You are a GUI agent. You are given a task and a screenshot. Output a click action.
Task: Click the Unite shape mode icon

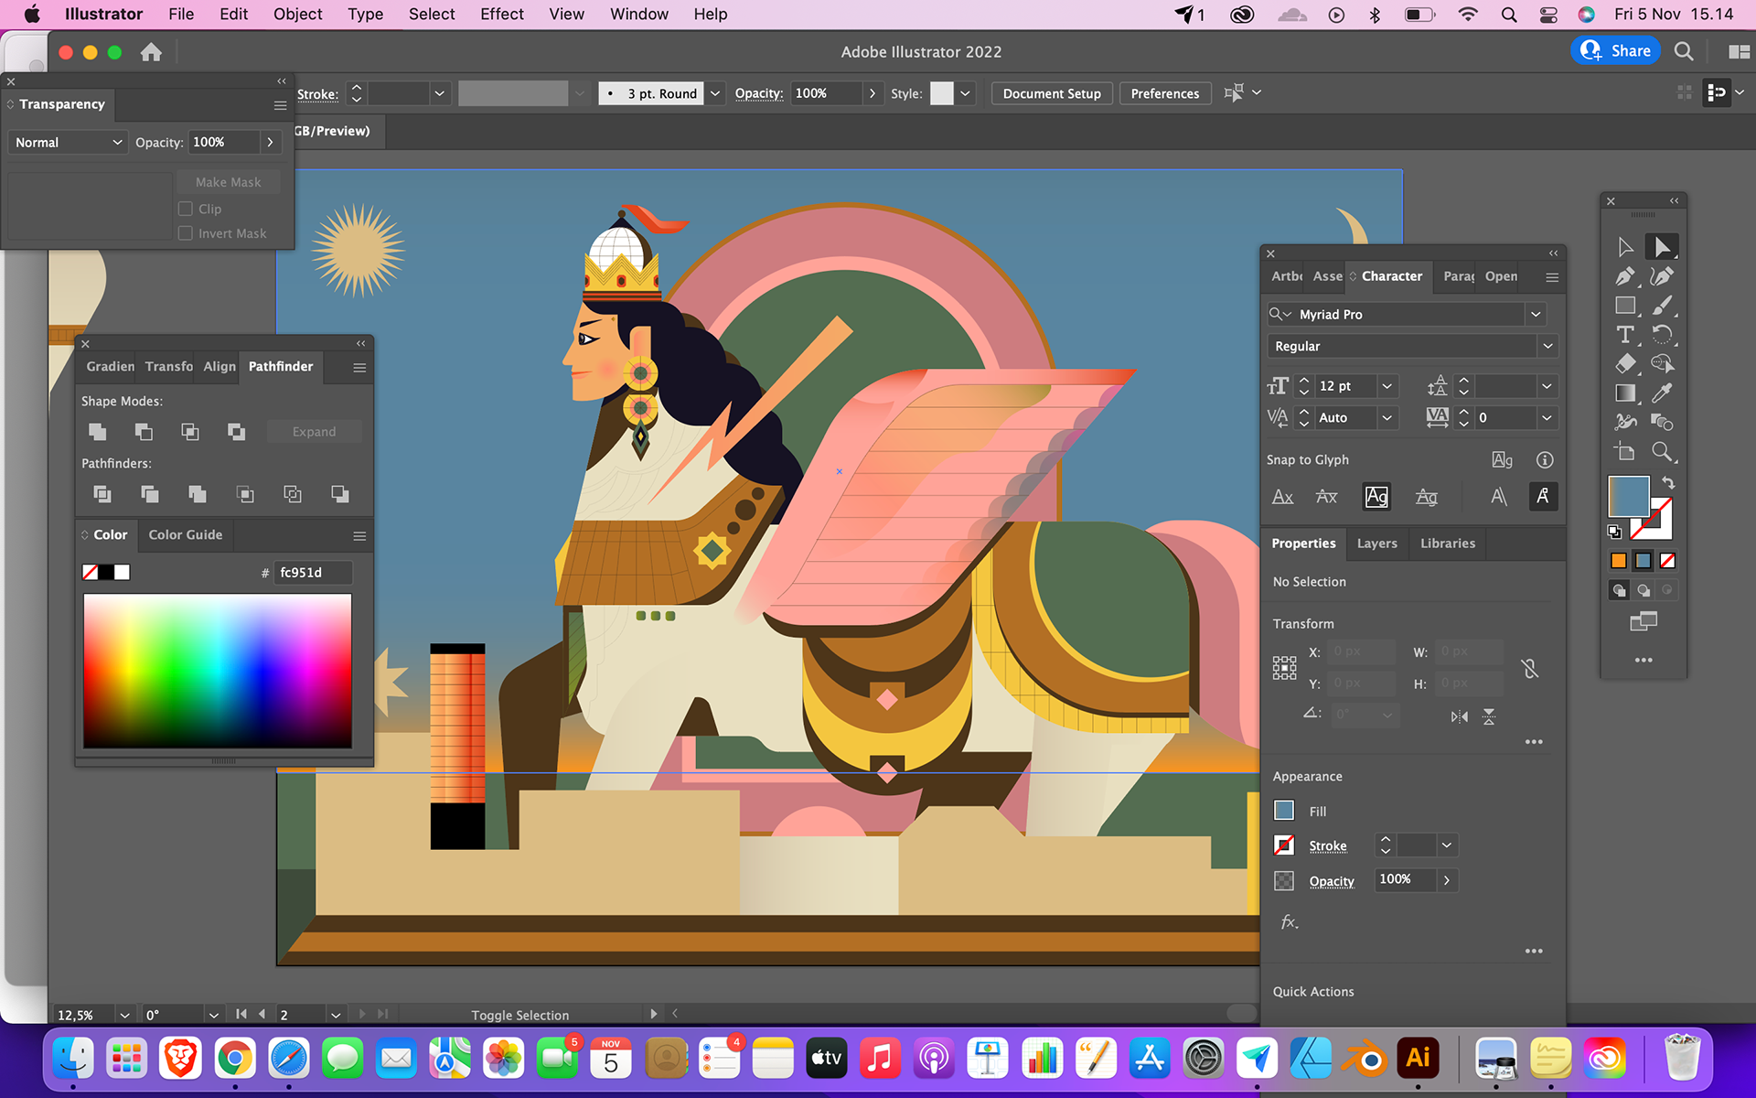[98, 431]
